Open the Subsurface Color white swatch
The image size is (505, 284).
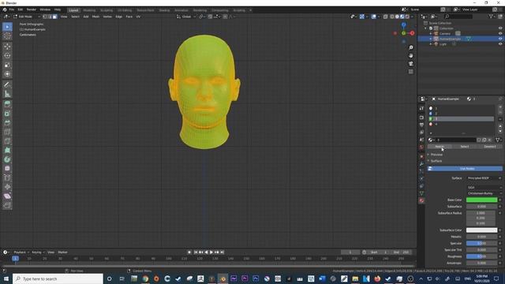pyautogui.click(x=481, y=230)
